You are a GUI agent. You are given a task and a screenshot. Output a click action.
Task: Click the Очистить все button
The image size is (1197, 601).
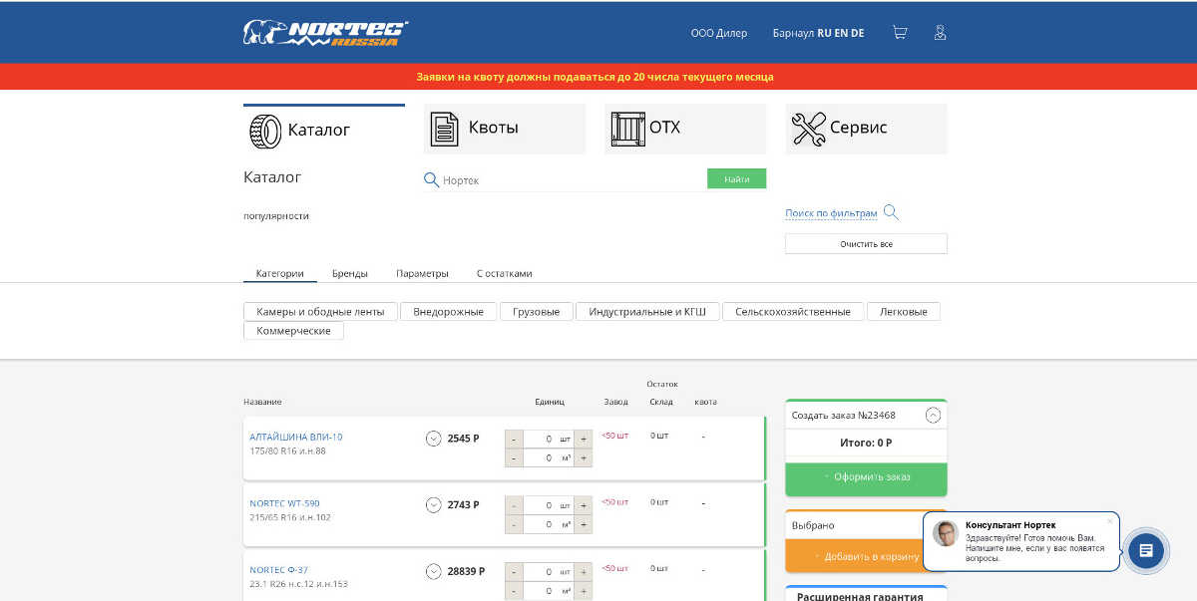tap(866, 243)
